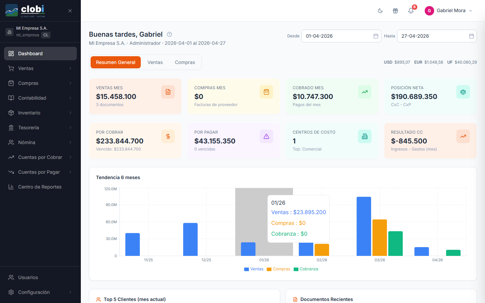Collapse the sidebar with the X icon

click(x=70, y=11)
